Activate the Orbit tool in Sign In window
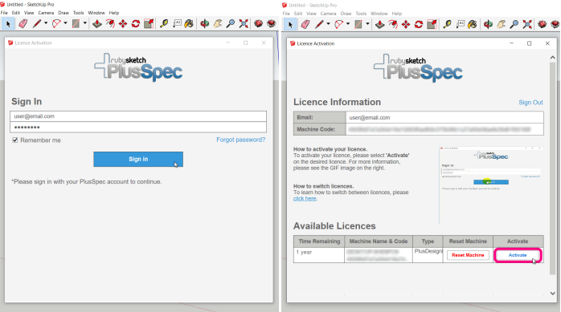 point(205,24)
